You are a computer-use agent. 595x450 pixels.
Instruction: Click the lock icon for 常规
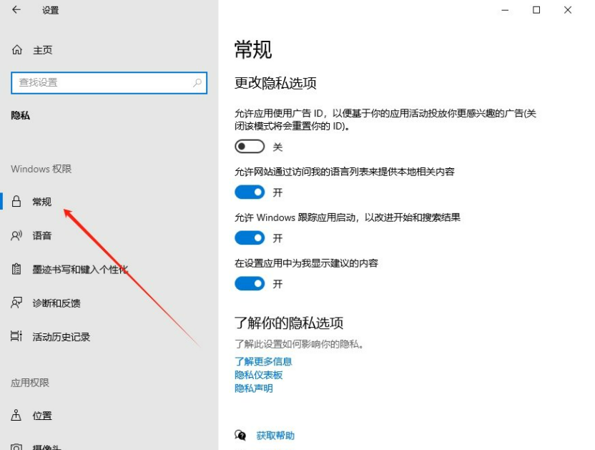point(16,201)
